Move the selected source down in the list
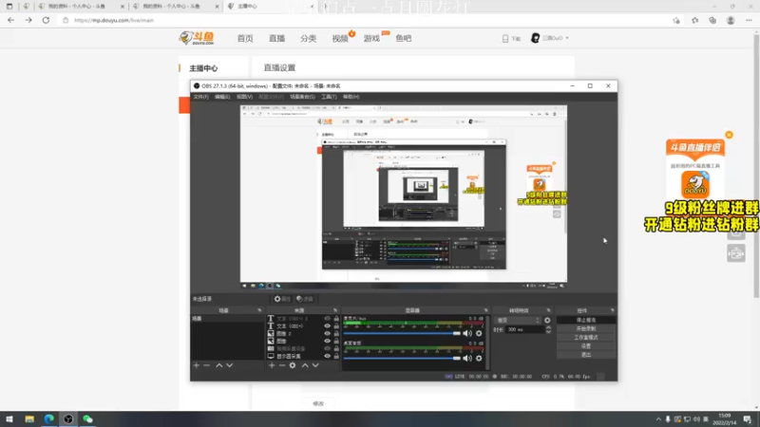 (x=315, y=365)
